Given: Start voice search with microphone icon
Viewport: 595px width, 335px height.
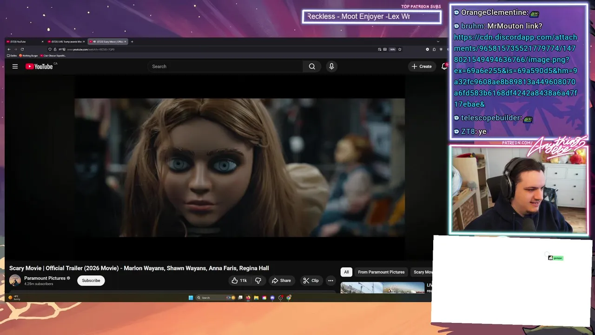Looking at the screenshot, I should click(331, 67).
